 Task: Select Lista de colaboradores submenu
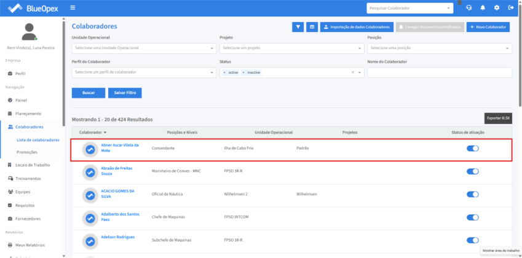(x=38, y=140)
